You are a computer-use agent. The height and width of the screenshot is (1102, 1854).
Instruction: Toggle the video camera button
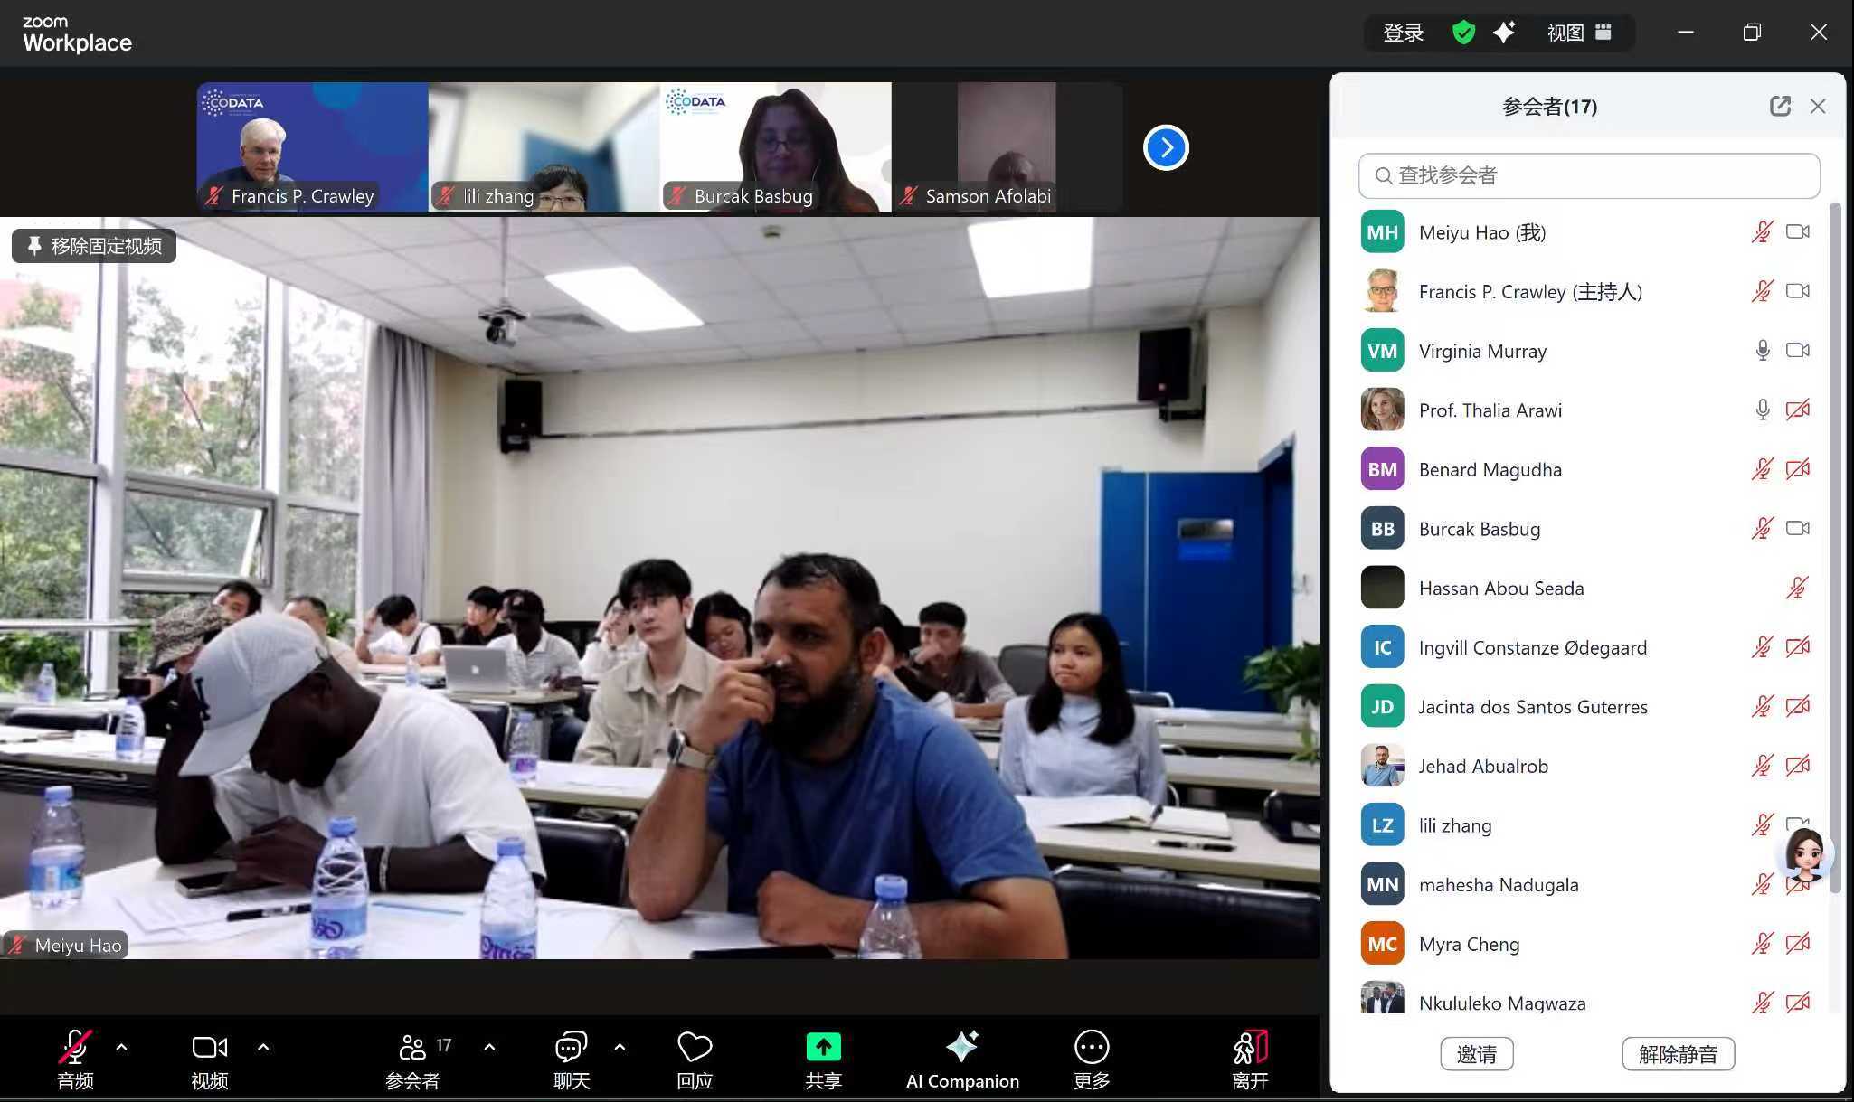click(x=210, y=1048)
